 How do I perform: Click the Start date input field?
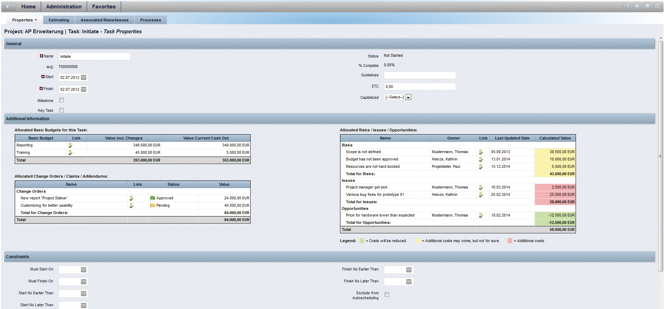point(70,77)
